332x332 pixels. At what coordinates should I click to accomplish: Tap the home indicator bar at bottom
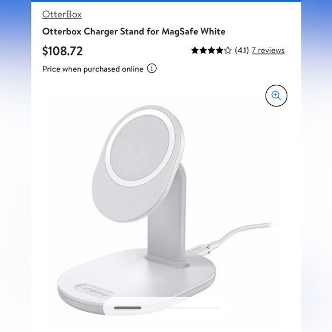pyautogui.click(x=128, y=307)
